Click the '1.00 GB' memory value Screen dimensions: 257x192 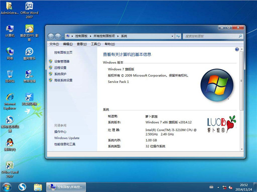[x=151, y=140]
